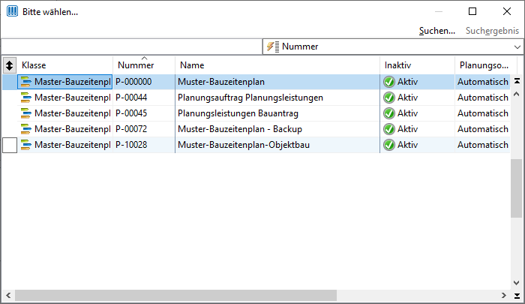Tick the row selector box for P-10028
The image size is (525, 304).
click(x=10, y=145)
